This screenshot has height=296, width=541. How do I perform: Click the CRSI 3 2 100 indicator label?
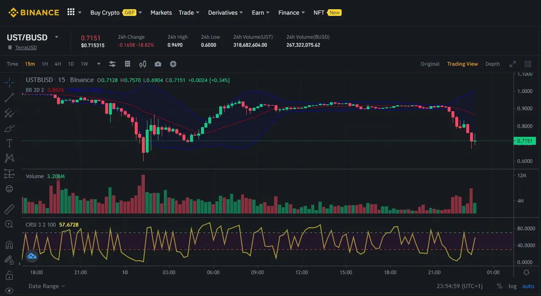(41, 225)
